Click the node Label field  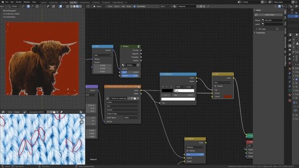click(x=272, y=24)
